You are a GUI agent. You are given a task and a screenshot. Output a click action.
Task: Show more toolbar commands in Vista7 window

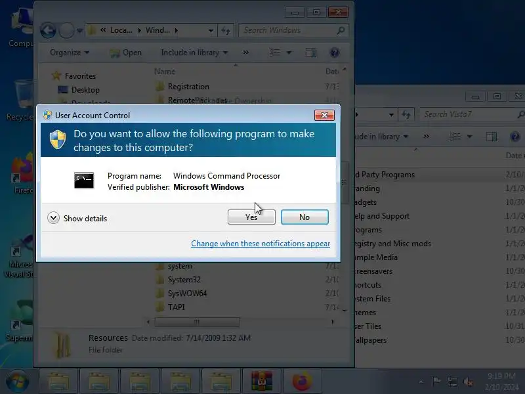tap(426, 137)
